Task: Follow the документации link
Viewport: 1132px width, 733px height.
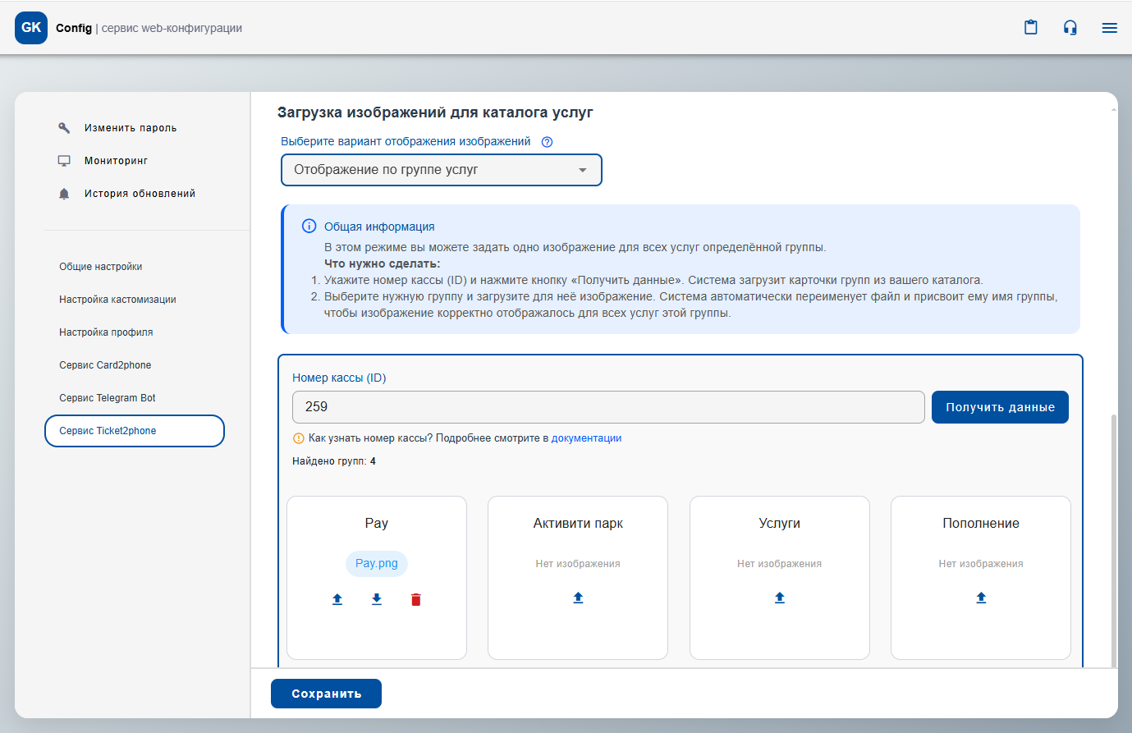Action: coord(586,438)
